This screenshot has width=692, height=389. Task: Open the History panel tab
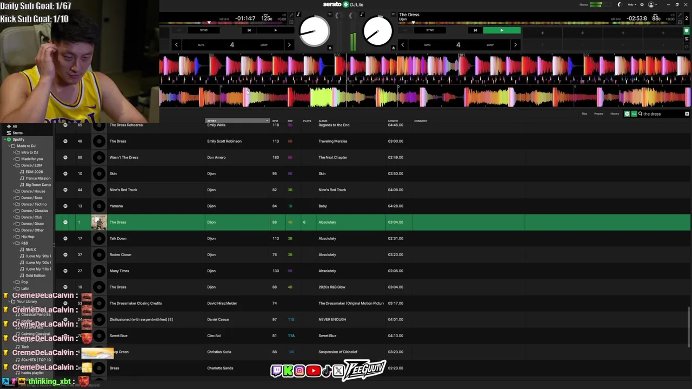coord(615,114)
